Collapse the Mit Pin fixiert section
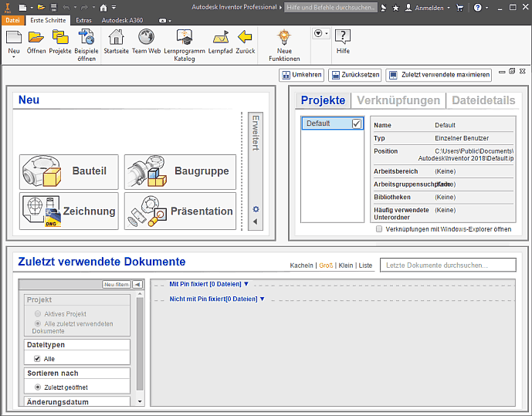The width and height of the screenshot is (532, 416). click(246, 284)
